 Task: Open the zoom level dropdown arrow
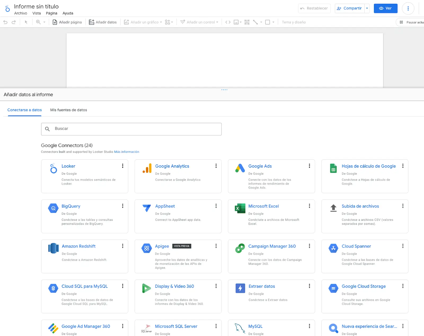coord(44,22)
